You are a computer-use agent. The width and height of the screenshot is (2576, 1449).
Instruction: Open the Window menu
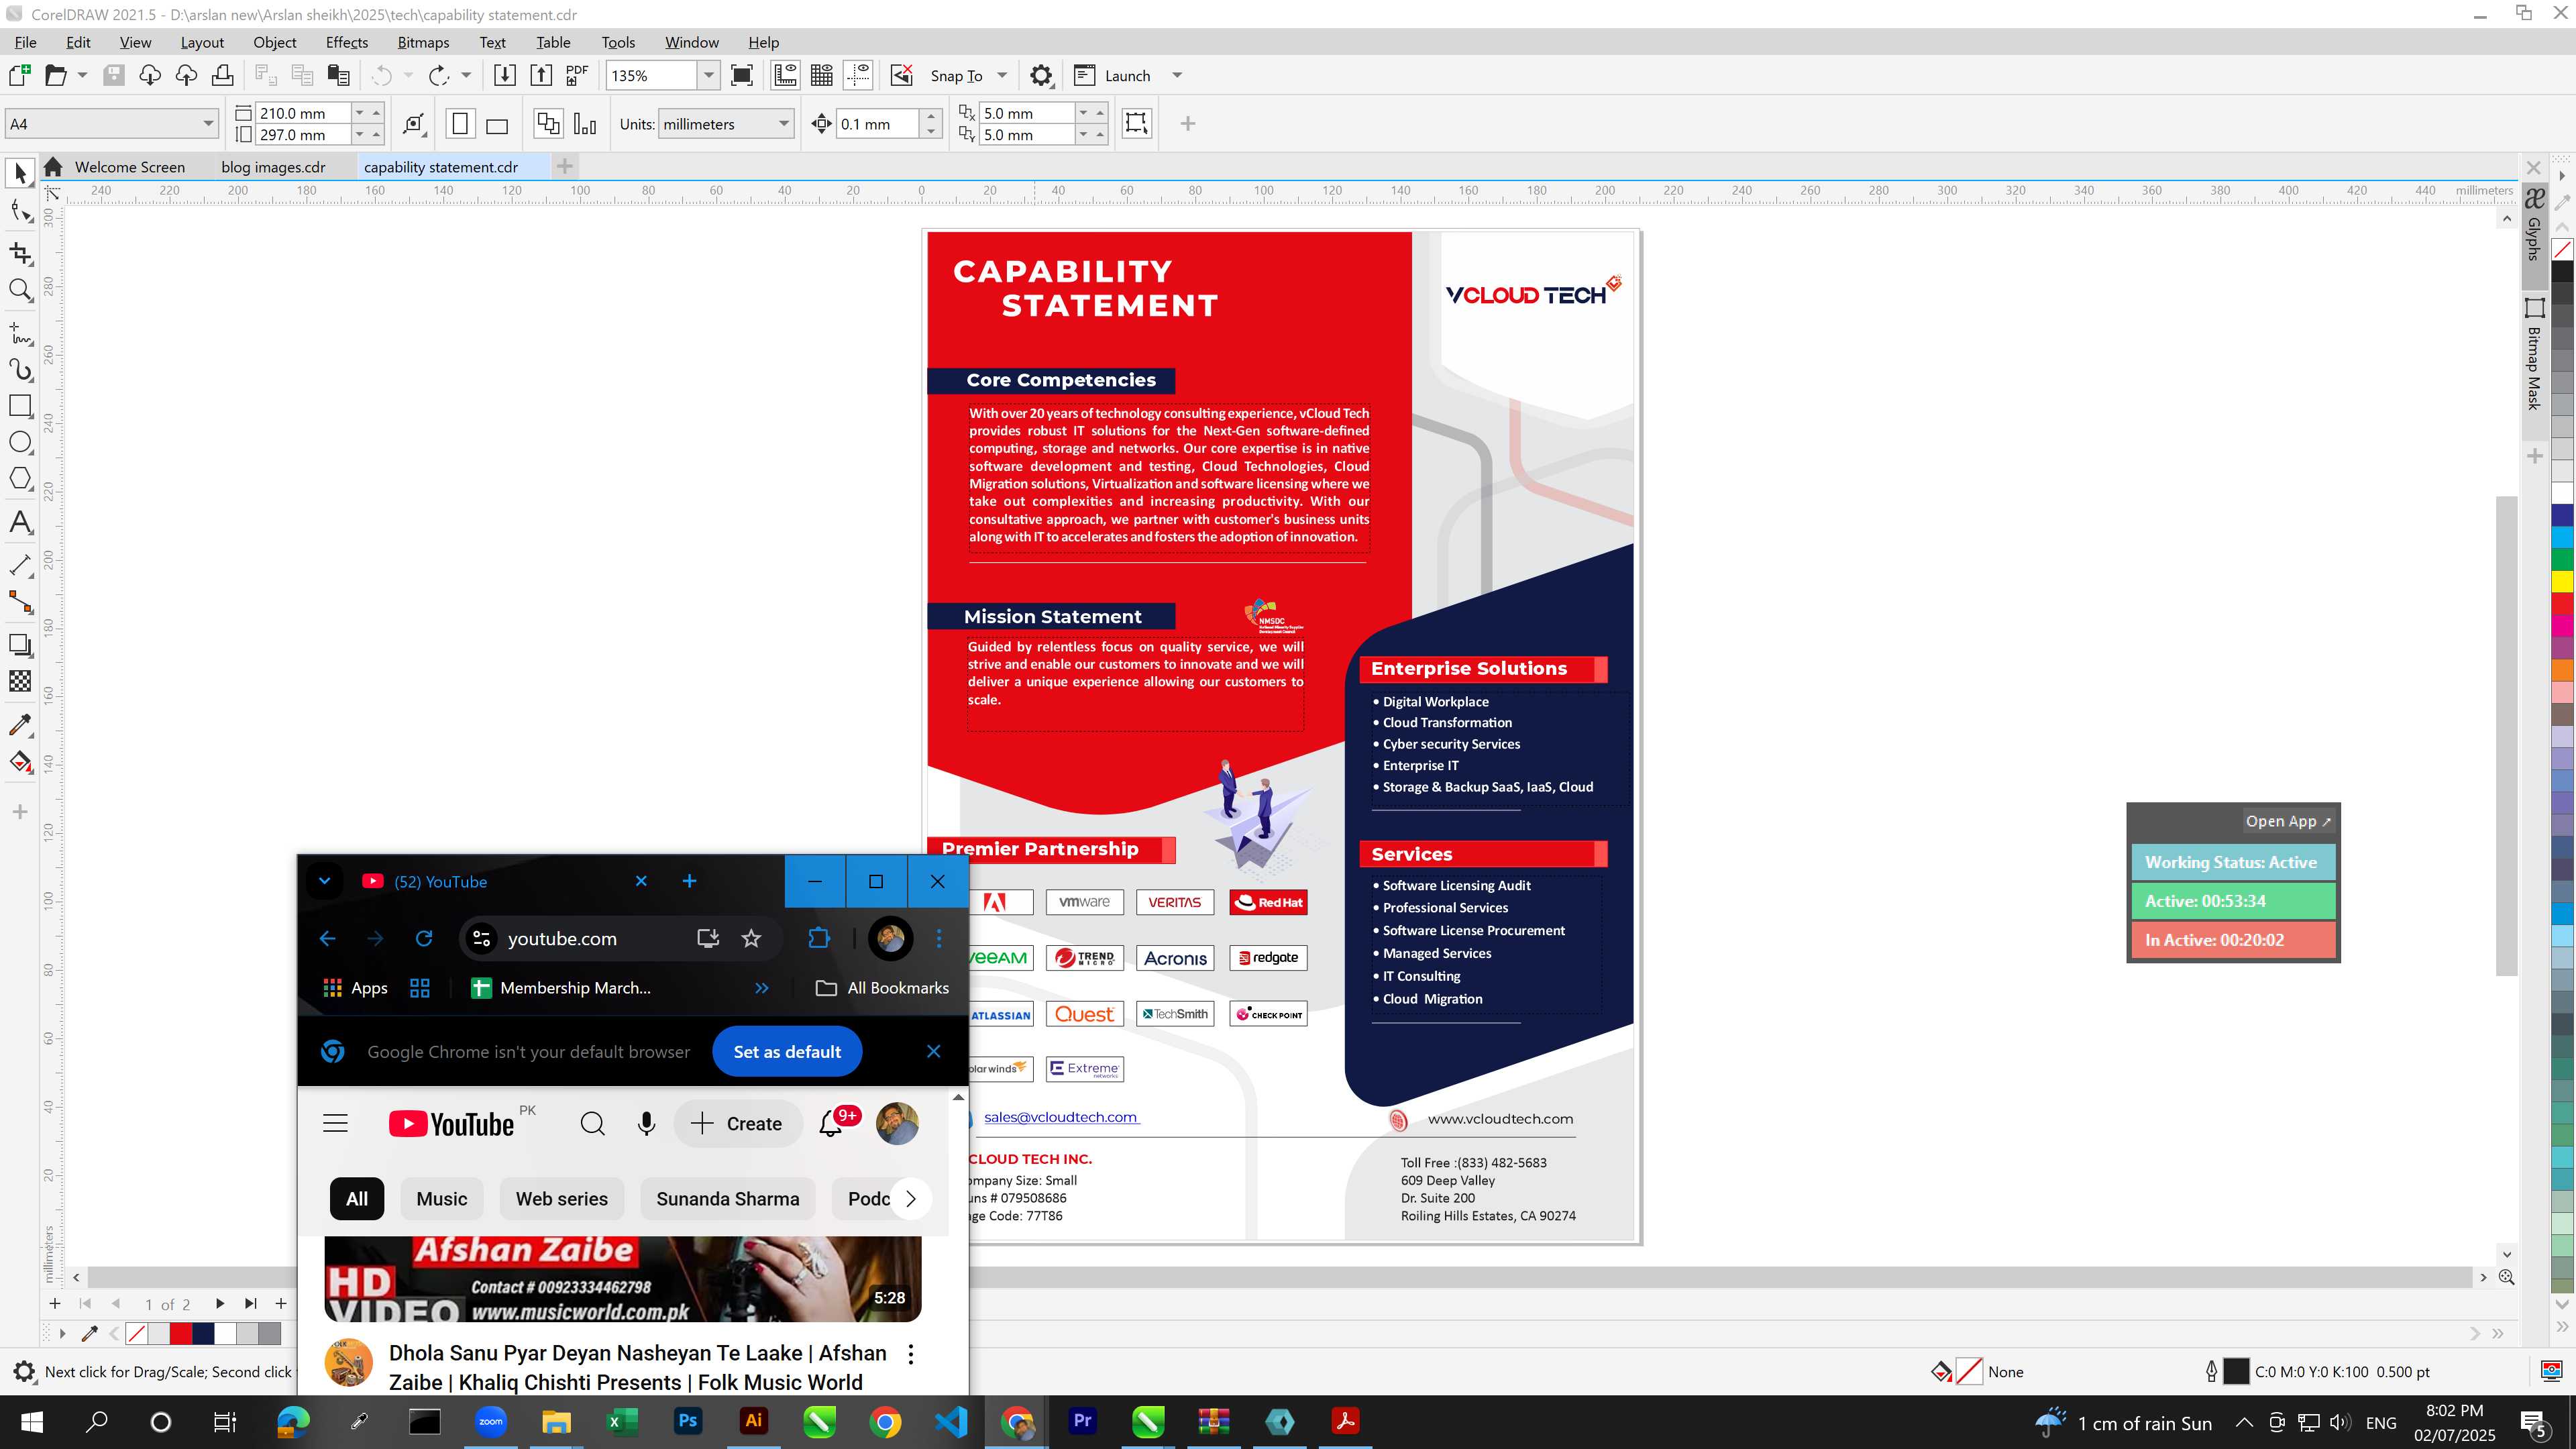(x=691, y=42)
